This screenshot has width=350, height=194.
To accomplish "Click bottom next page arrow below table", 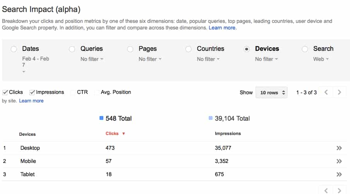I will pos(340,191).
